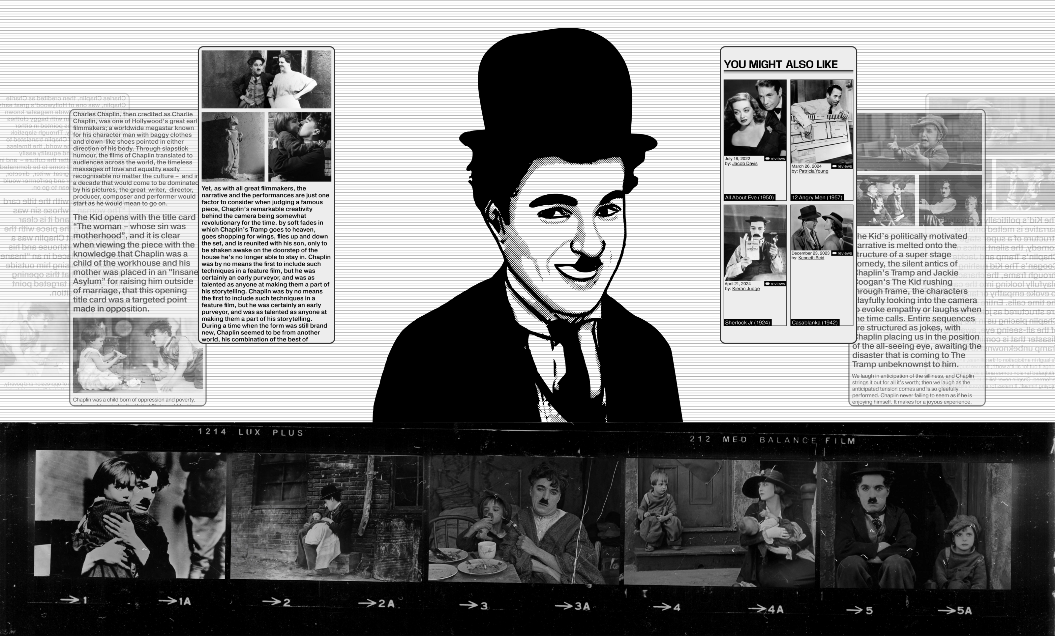Click reviews badge on 12 Angry Men card

(x=842, y=166)
